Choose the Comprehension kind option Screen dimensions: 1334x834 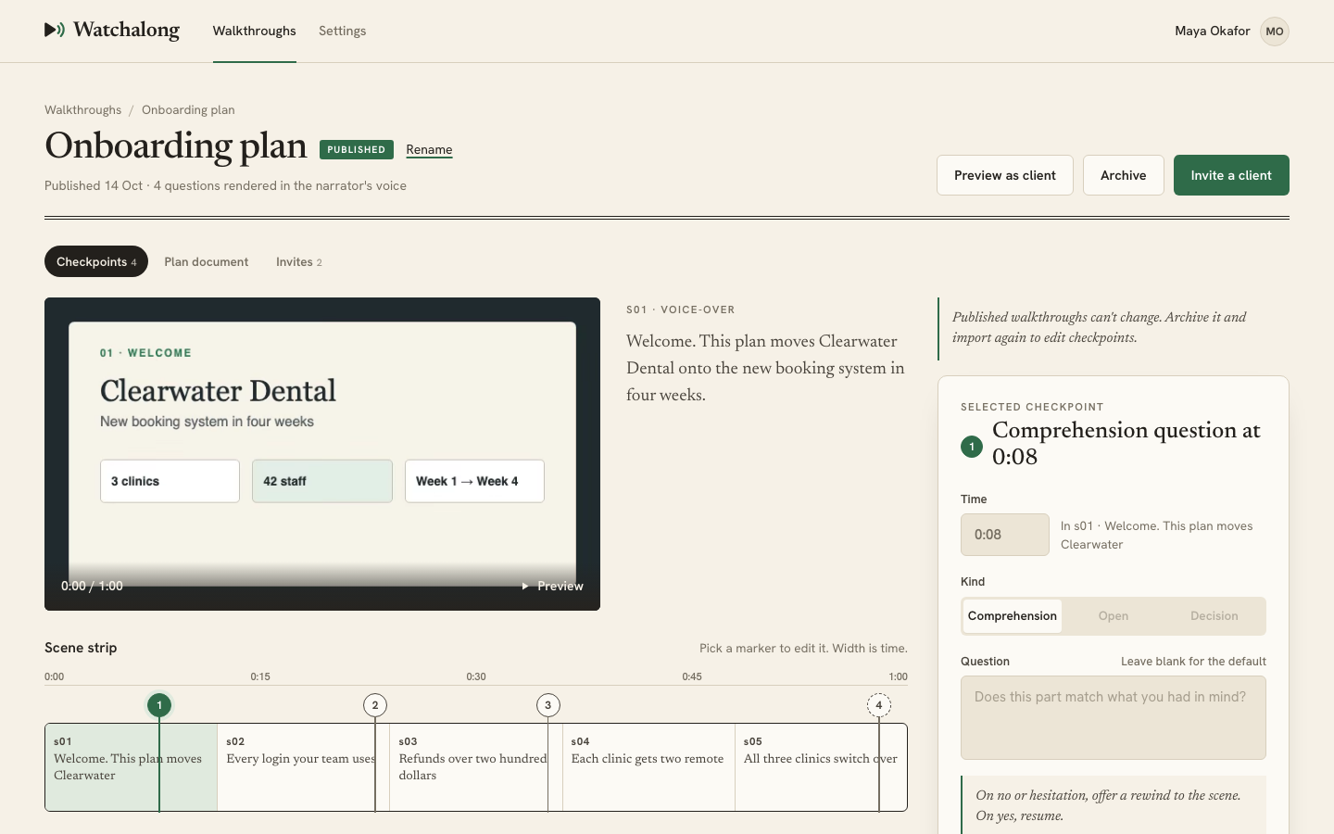tap(1013, 616)
